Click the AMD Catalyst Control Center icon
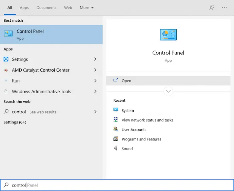Screen dimensions: 234x191 [x=6, y=70]
